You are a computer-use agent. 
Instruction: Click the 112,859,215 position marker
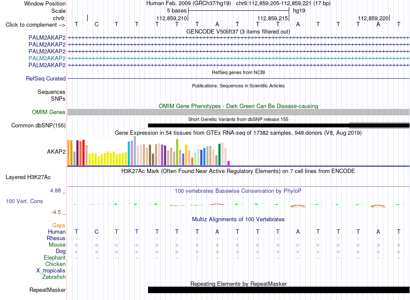click(272, 18)
